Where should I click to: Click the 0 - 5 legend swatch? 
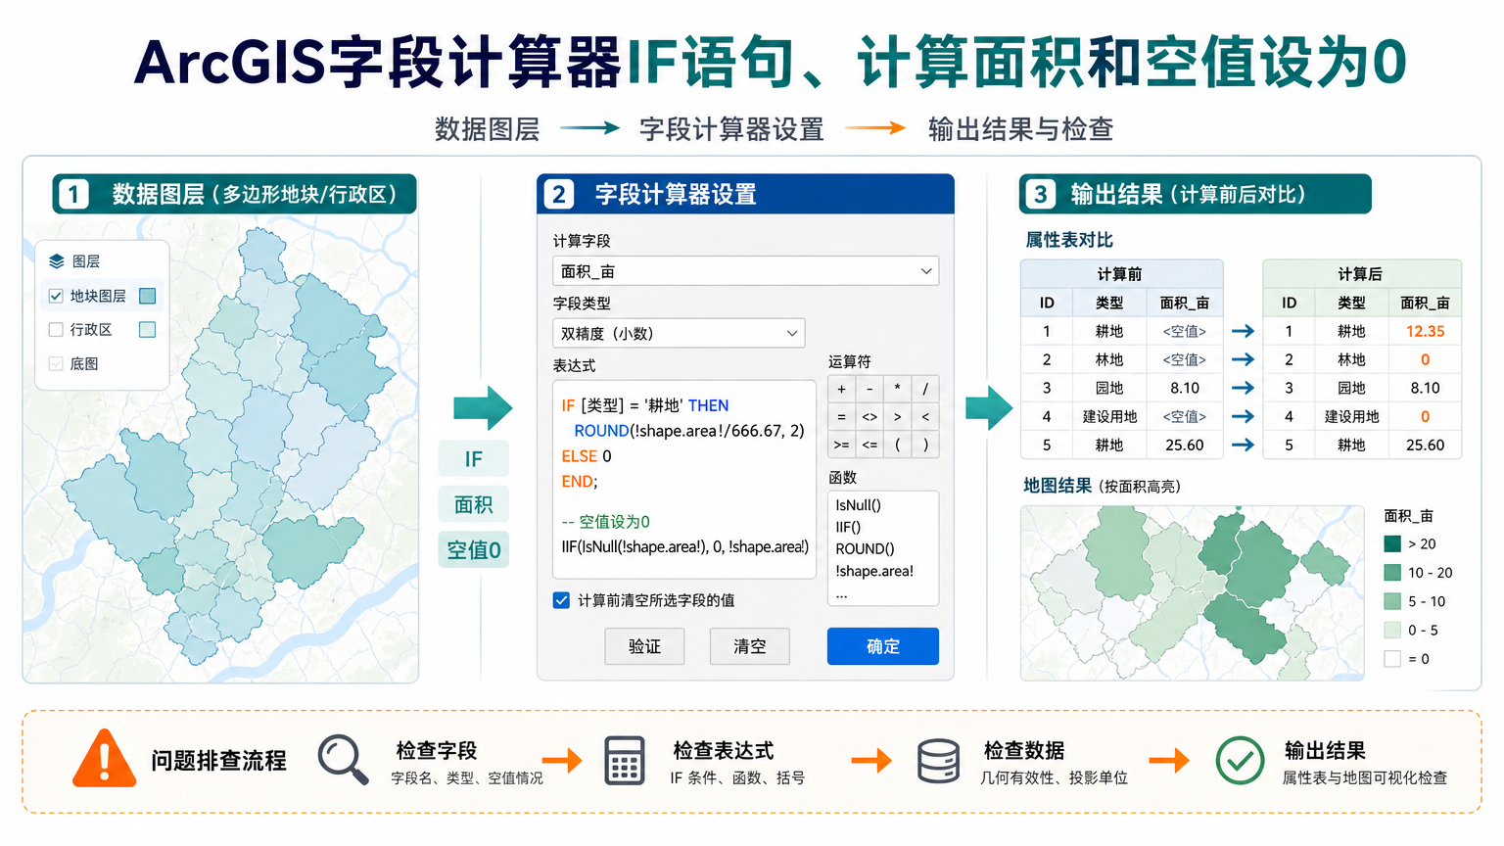1392,630
